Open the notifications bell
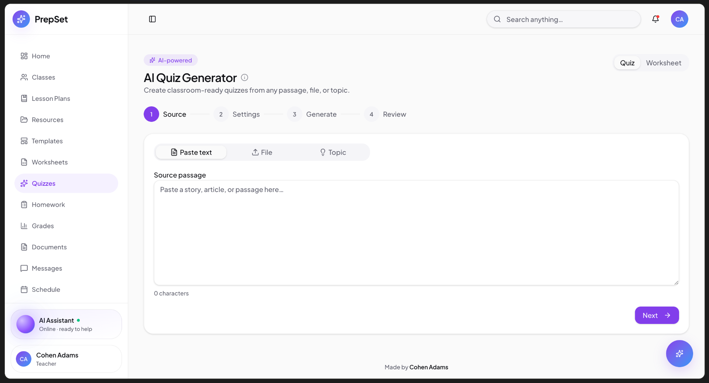The width and height of the screenshot is (709, 383). [x=655, y=19]
